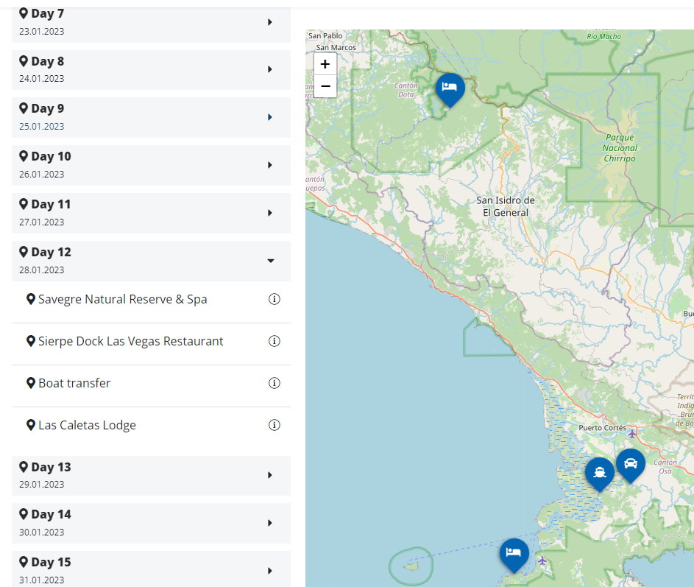Expand Day 9 using its arrow
Viewport: 694px width, 587px height.
tap(270, 117)
